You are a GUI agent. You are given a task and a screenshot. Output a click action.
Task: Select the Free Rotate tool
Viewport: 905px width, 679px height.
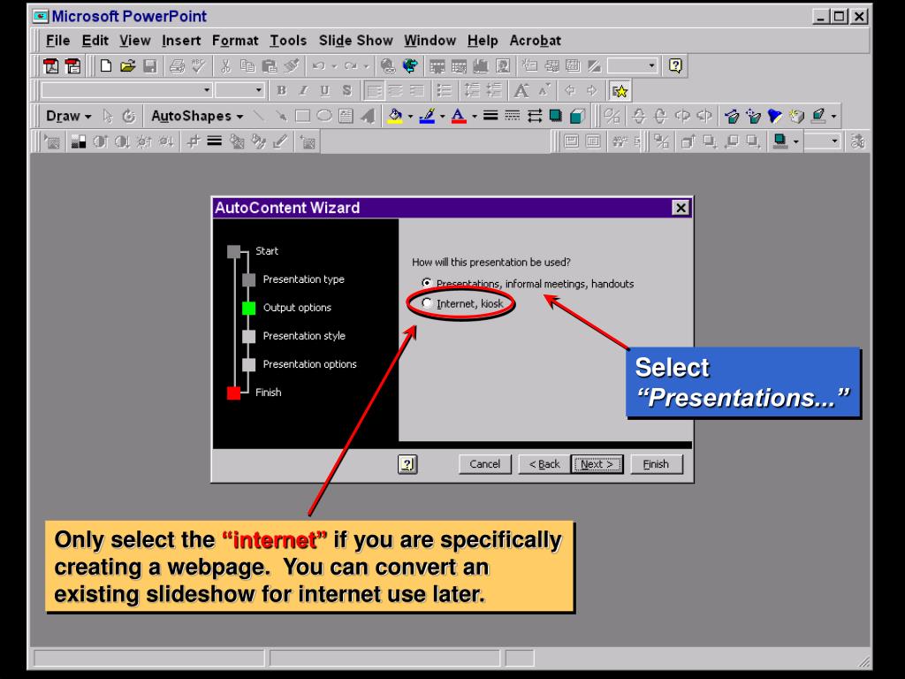coord(129,116)
